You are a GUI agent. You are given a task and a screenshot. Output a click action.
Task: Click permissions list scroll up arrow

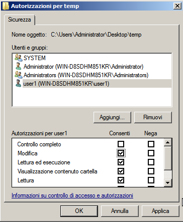pos(167,142)
